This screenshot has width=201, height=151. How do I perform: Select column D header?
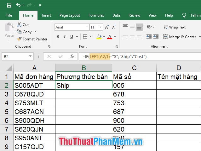179,68
